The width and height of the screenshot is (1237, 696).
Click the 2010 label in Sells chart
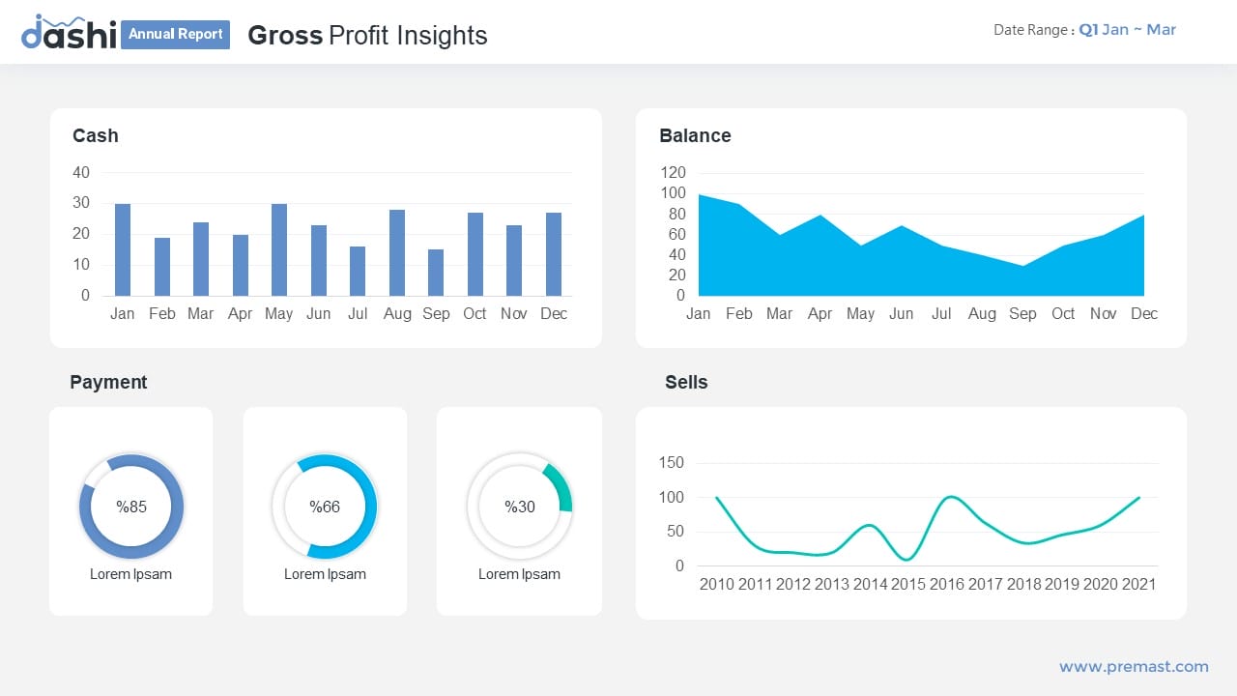point(716,584)
